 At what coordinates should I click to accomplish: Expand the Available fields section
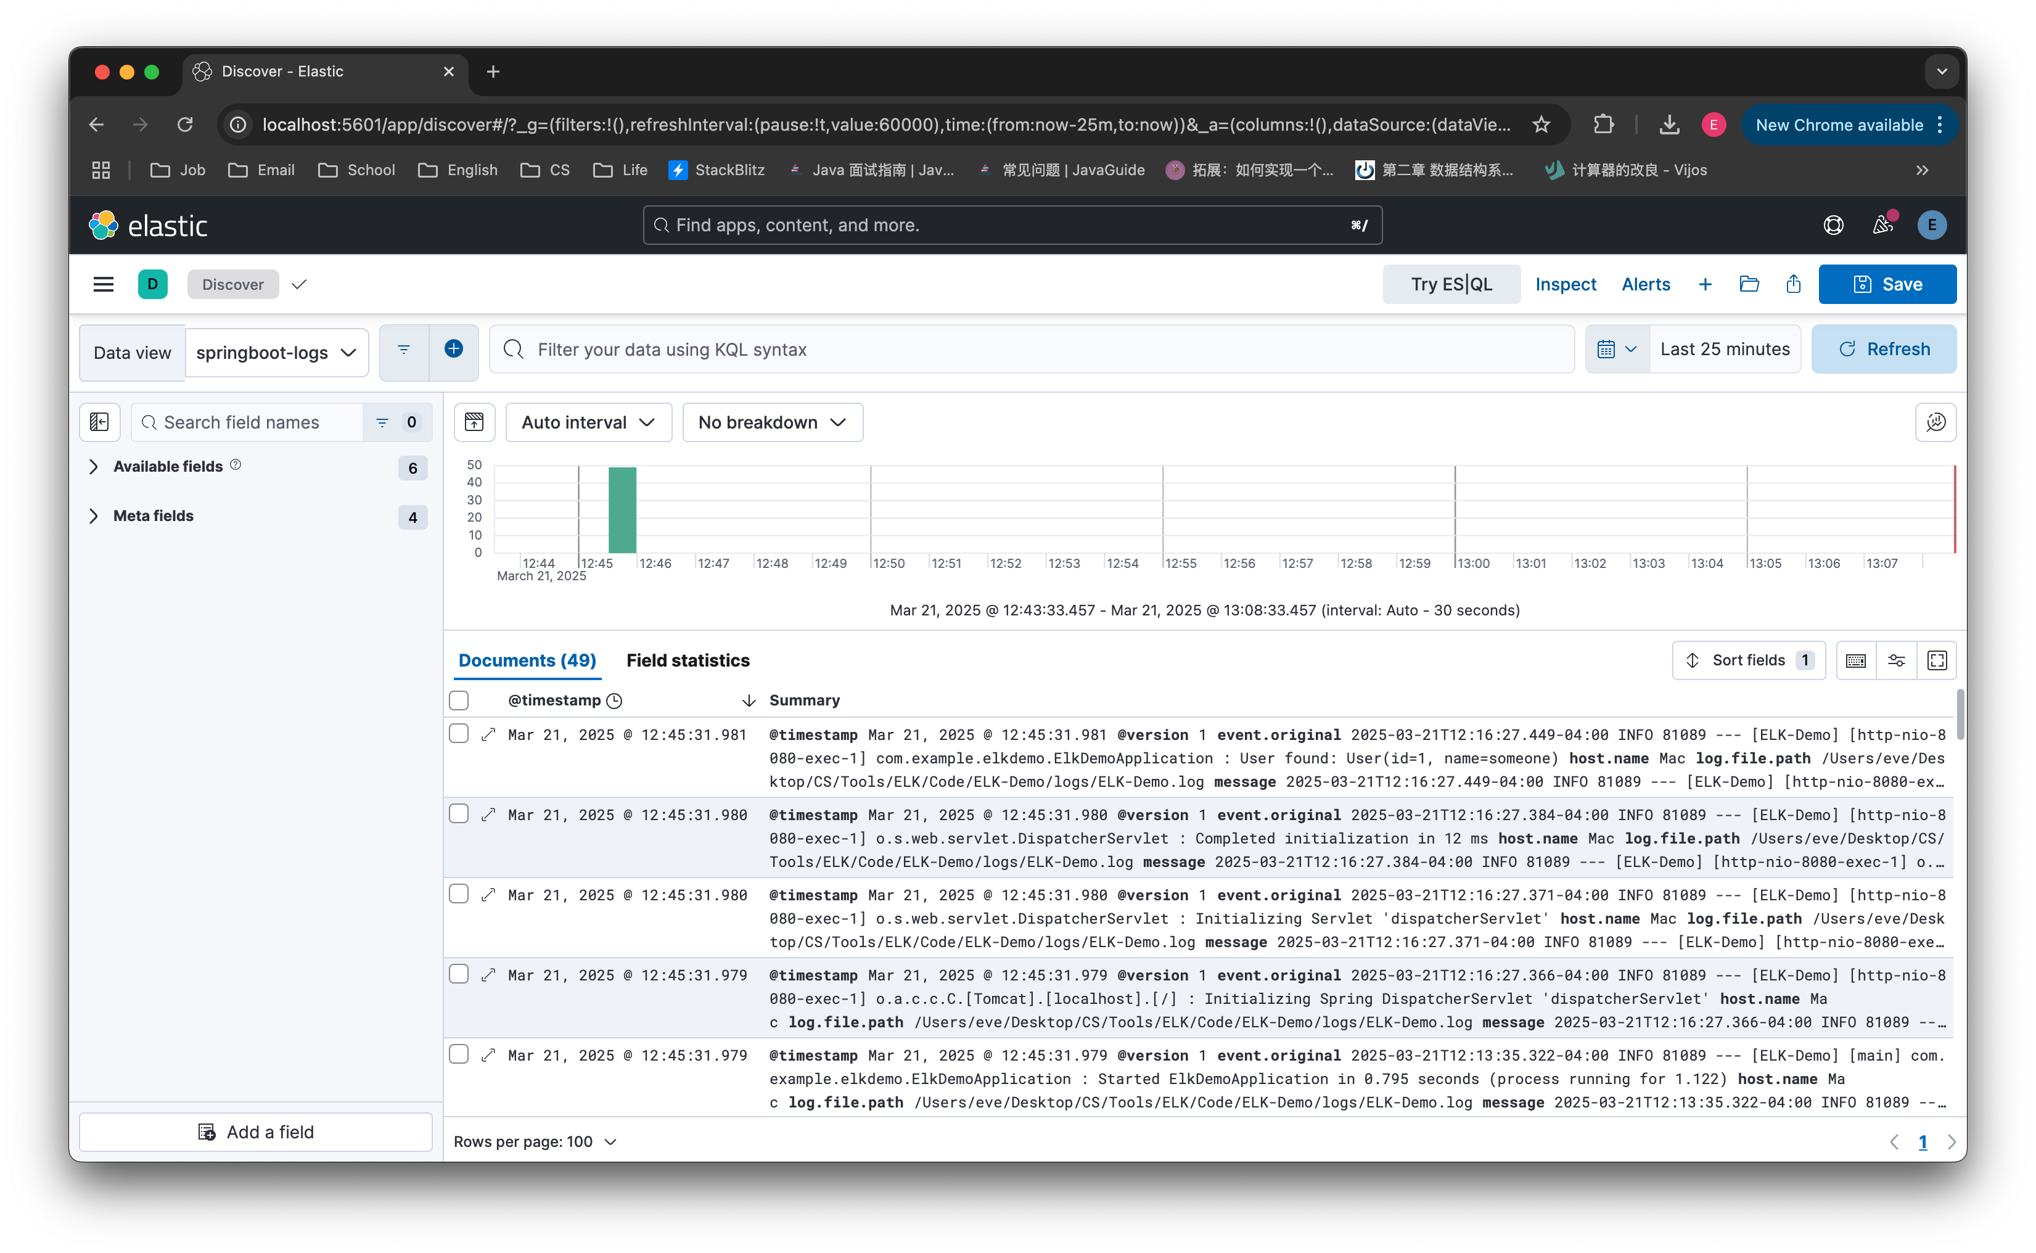point(94,467)
